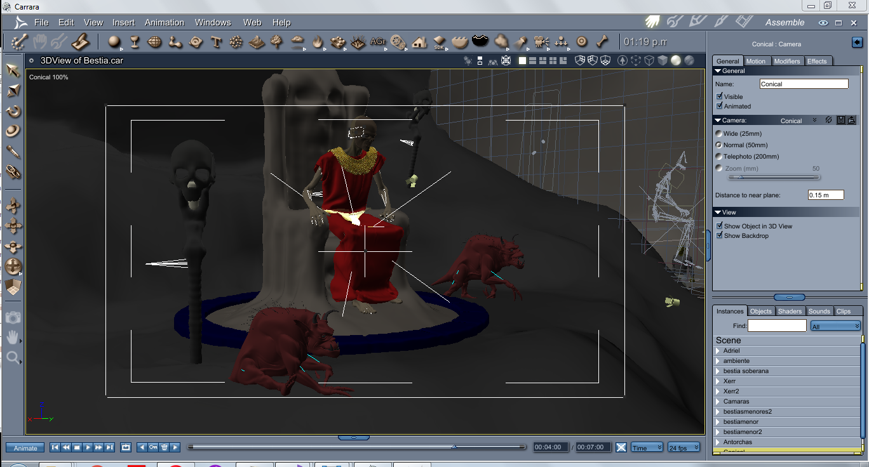Select the Eyedropper tool in left toolbar

(x=13, y=152)
